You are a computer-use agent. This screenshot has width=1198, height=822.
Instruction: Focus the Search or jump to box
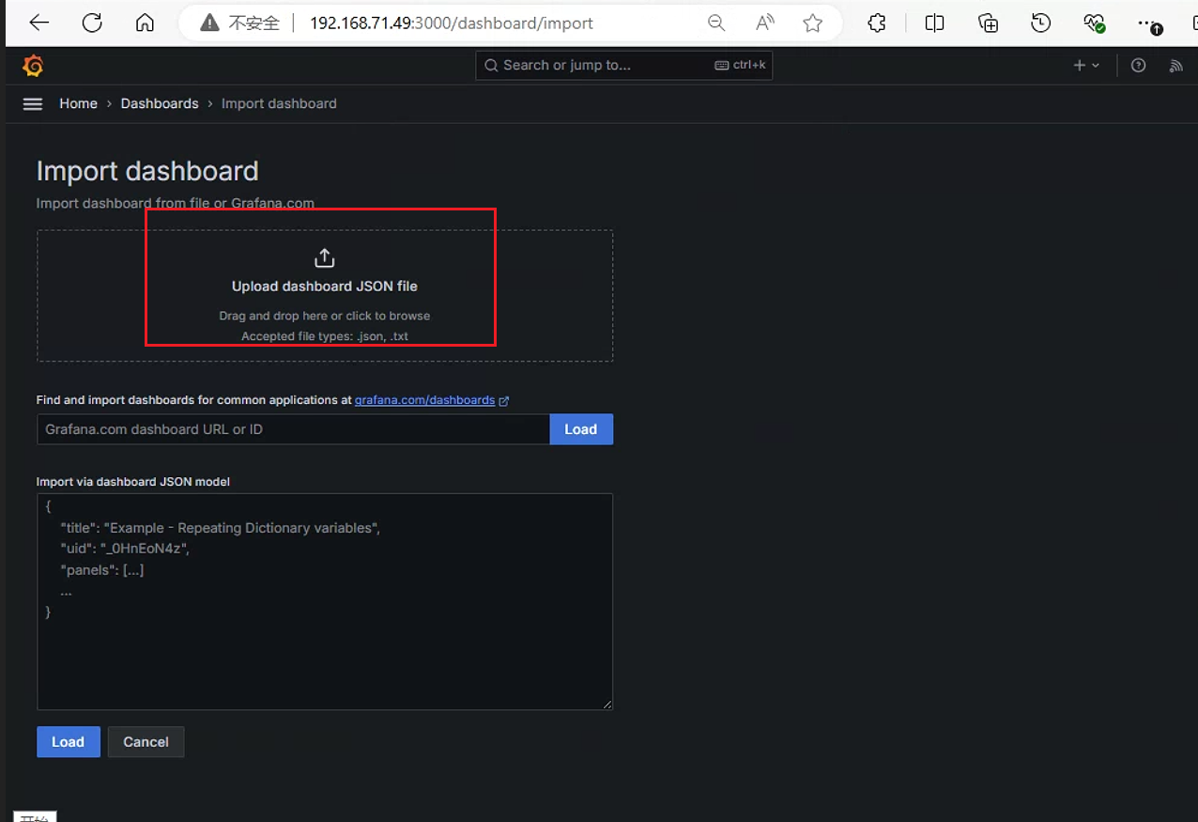pos(624,66)
